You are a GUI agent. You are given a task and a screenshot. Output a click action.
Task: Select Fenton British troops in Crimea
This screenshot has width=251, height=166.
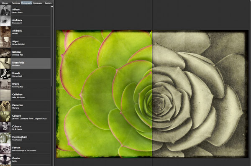(x=25, y=148)
